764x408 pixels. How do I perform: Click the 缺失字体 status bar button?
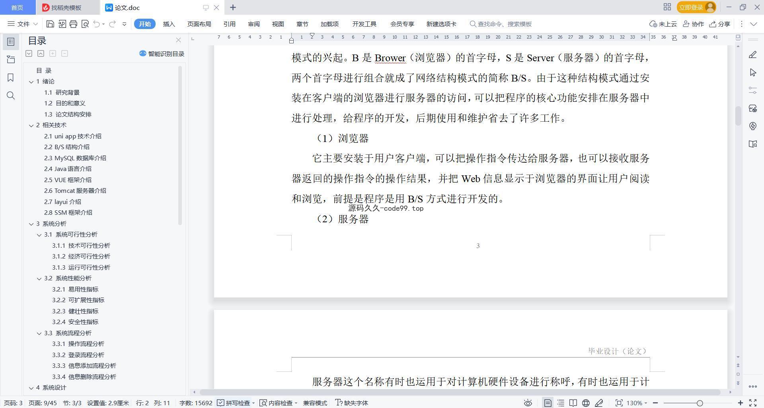point(352,403)
